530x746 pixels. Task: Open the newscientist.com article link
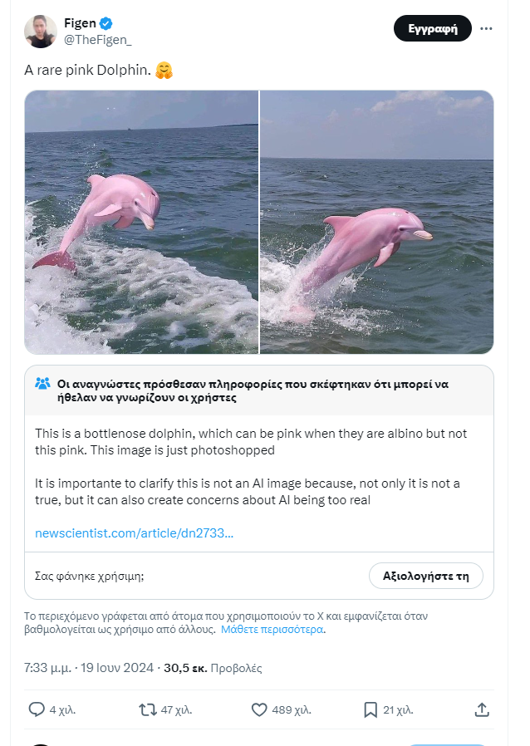point(135,533)
